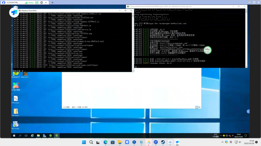Open local volume control
Image resolution: width=261 pixels, height=146 pixels.
[240, 142]
